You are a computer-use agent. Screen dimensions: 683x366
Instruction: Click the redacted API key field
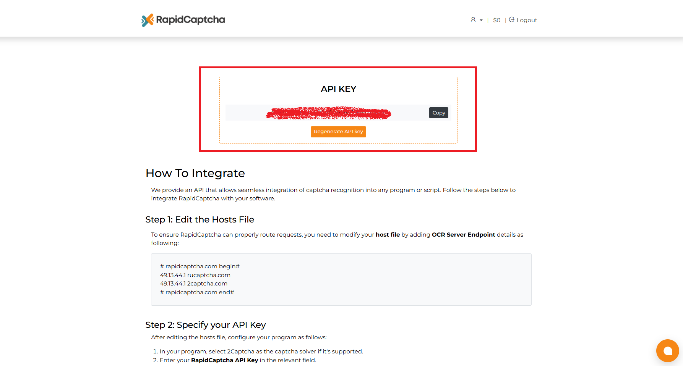[x=328, y=113]
